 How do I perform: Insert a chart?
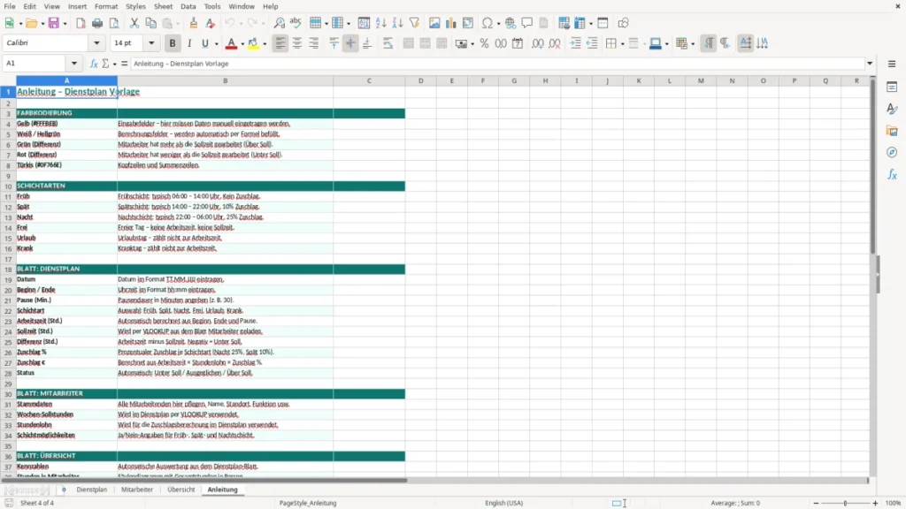coord(450,23)
